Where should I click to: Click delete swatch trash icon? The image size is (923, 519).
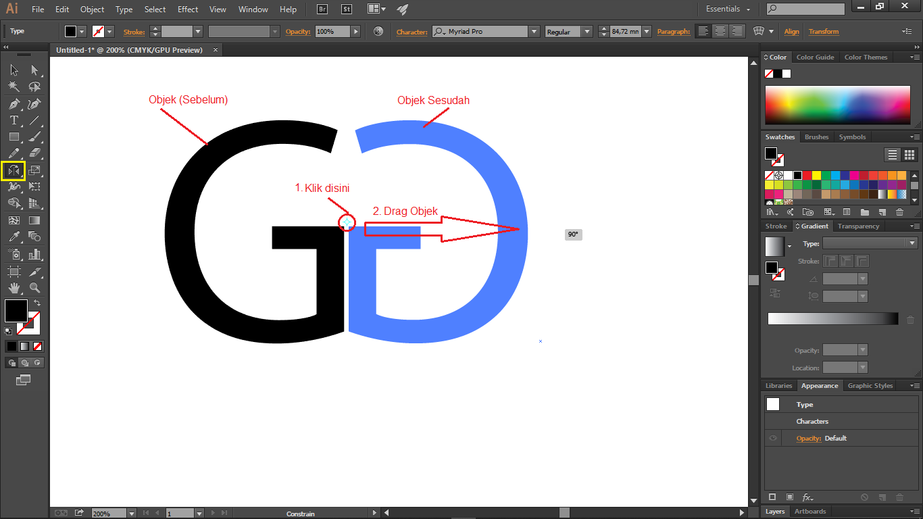[899, 212]
